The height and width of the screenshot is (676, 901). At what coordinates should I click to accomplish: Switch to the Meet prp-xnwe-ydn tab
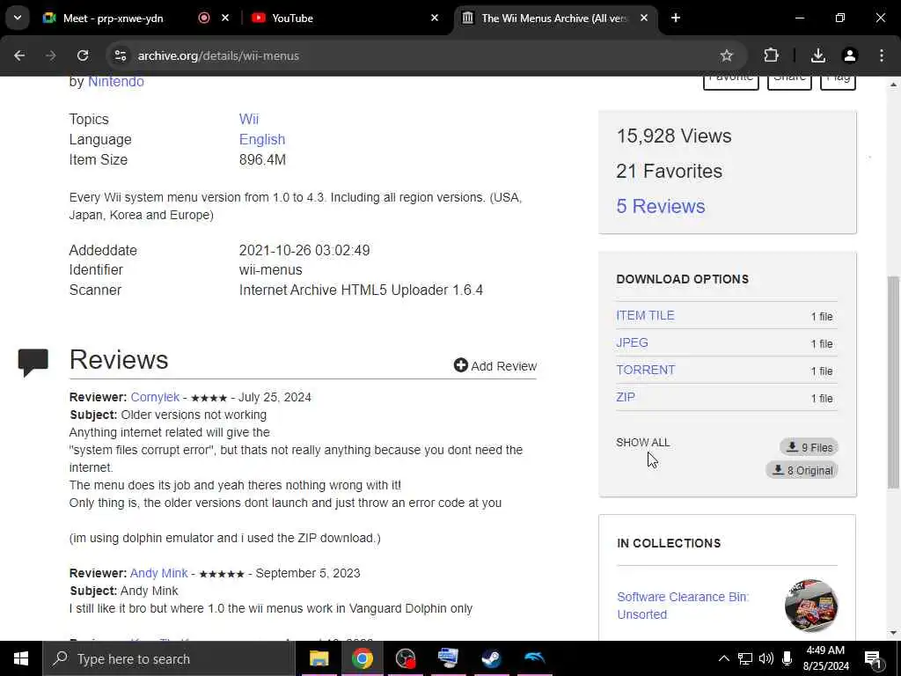pyautogui.click(x=114, y=18)
